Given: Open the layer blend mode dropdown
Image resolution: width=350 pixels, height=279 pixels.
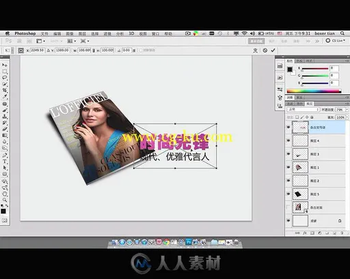Looking at the screenshot, I should click(x=303, y=110).
